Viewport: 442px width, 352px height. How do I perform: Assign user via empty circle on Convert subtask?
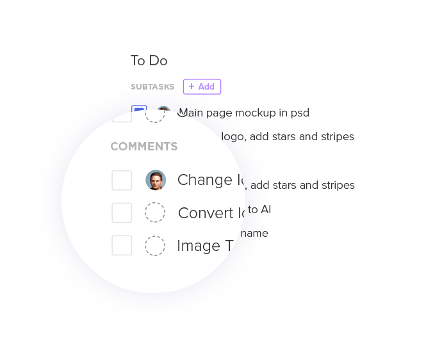(155, 212)
